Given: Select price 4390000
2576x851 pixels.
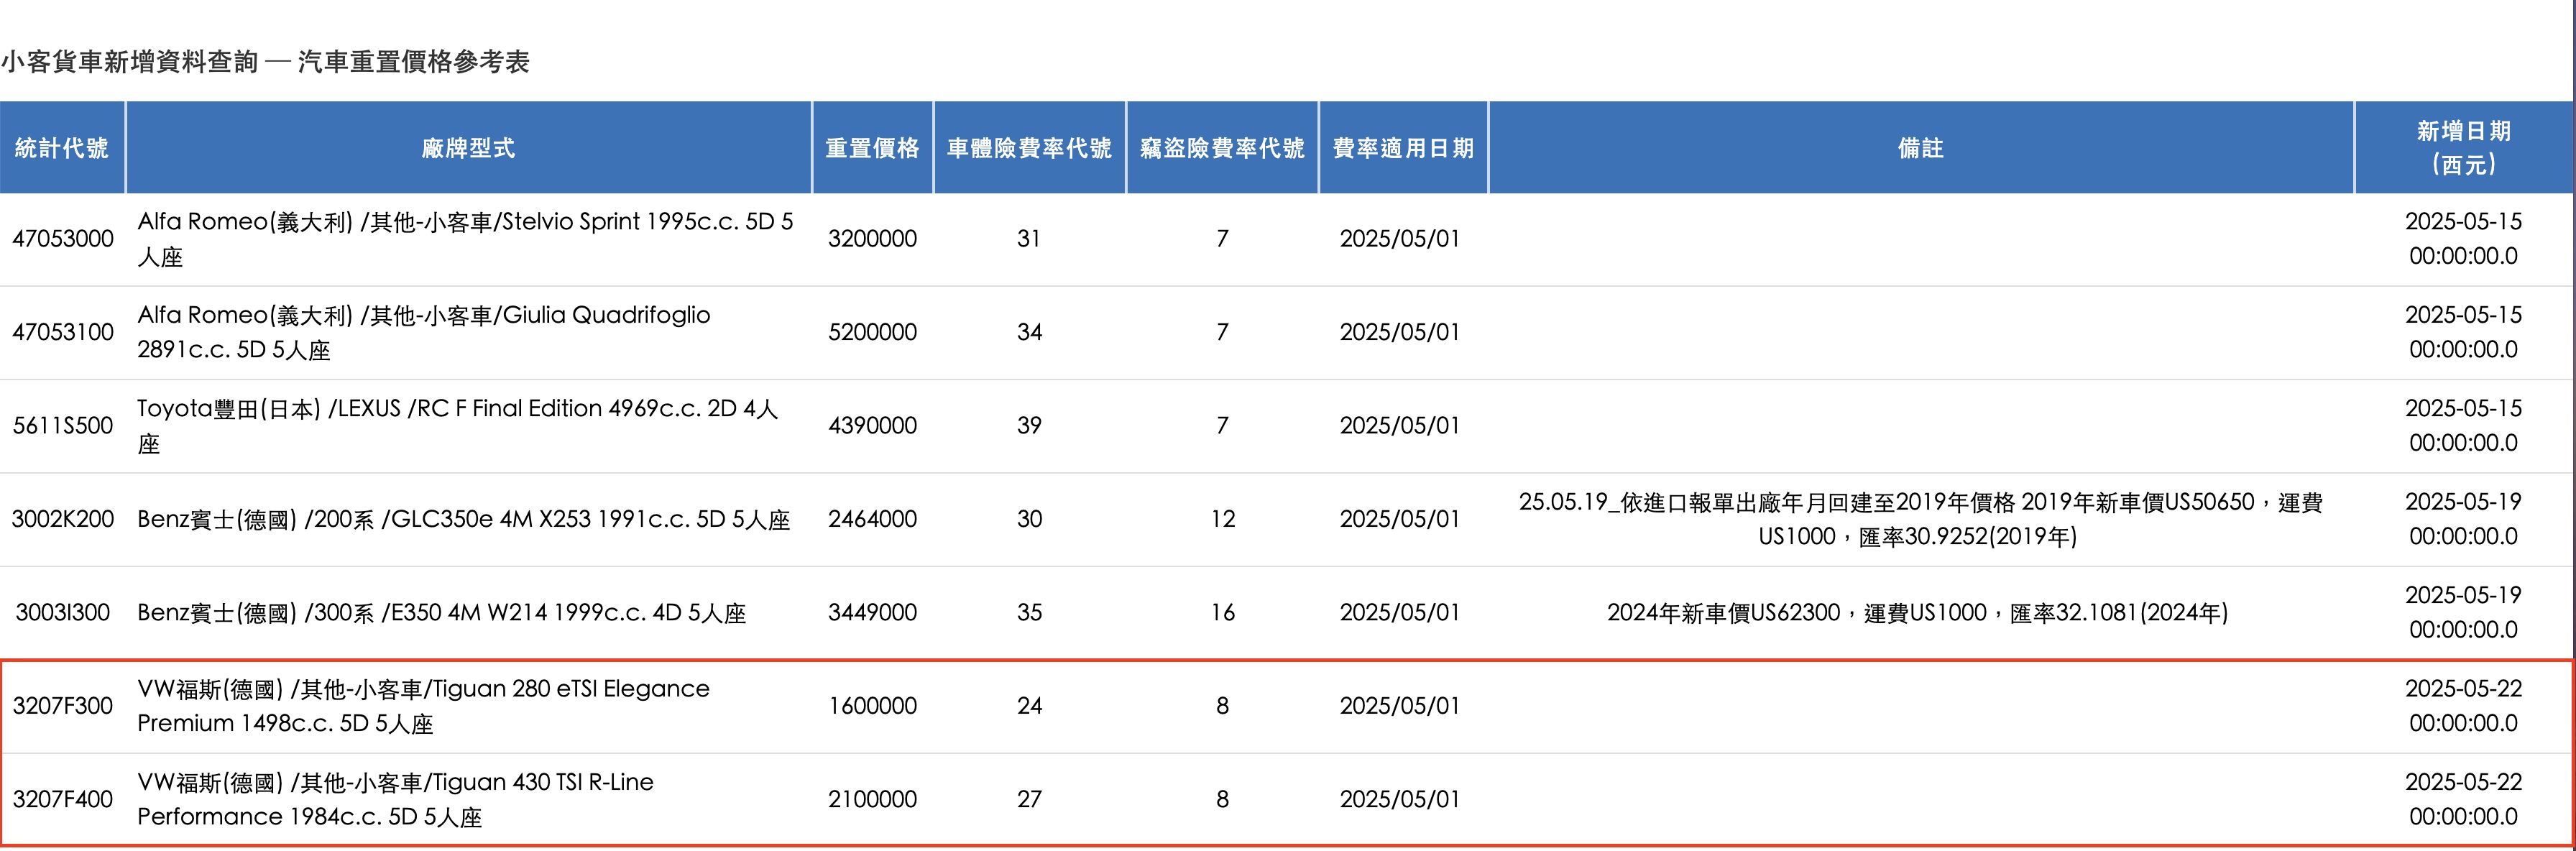Looking at the screenshot, I should coord(872,426).
